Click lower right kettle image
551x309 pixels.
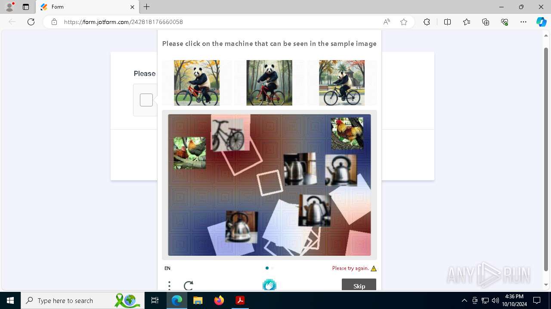315,210
